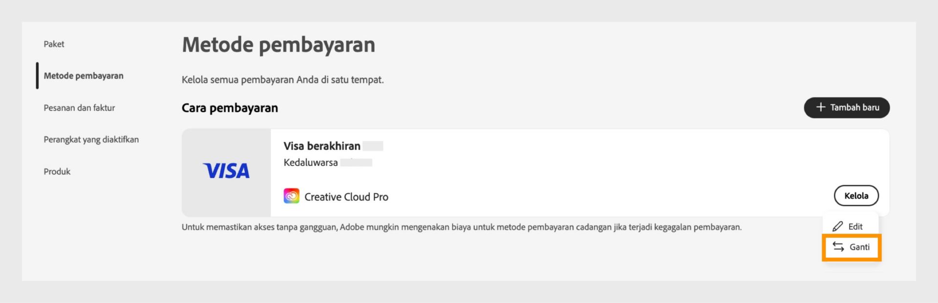Click the Visa card logo thumbnail
The height and width of the screenshot is (303, 938).
pos(226,172)
